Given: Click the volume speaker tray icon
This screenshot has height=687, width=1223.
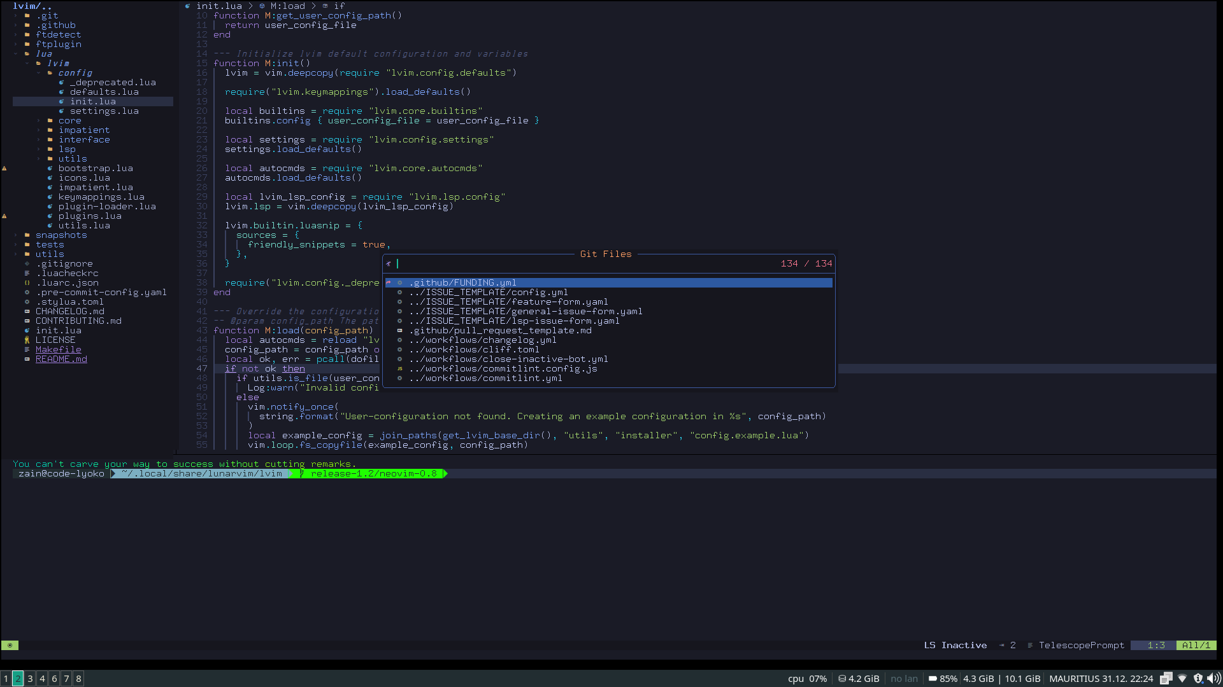Looking at the screenshot, I should click(1214, 679).
